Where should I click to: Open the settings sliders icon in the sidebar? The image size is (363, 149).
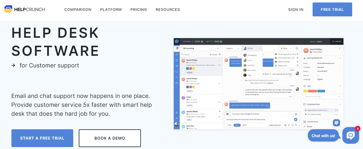tap(177, 118)
